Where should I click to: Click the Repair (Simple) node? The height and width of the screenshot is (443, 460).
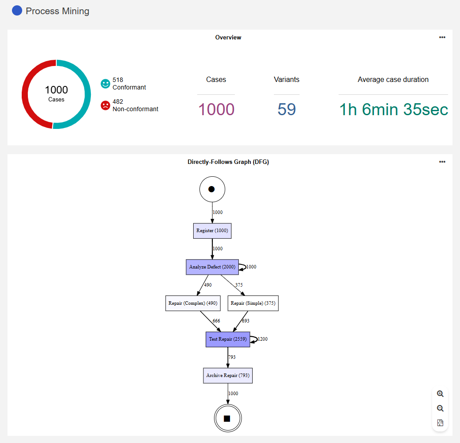(253, 303)
